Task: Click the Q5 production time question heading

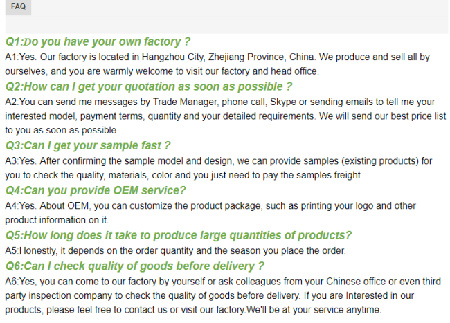Action: pos(179,236)
